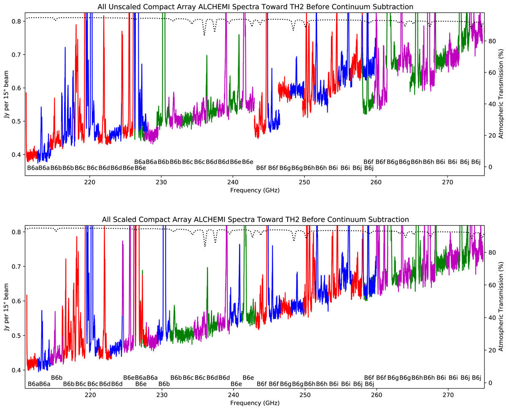Click the last B6j label in bottom plot

pyautogui.click(x=476, y=377)
